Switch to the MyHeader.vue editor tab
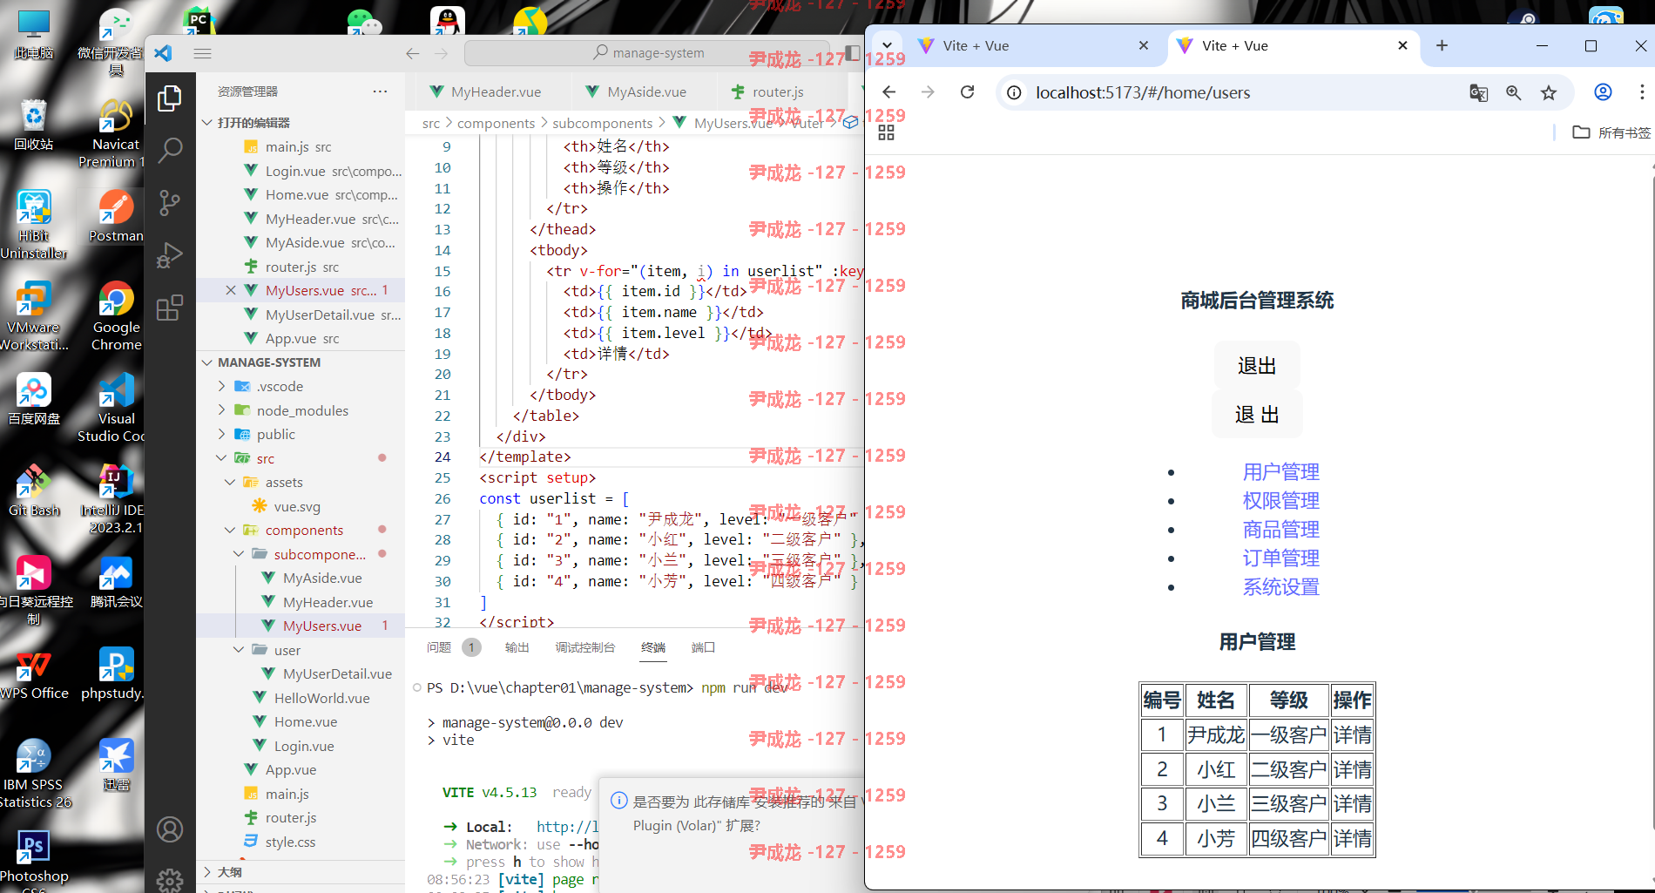The height and width of the screenshot is (893, 1655). click(485, 91)
